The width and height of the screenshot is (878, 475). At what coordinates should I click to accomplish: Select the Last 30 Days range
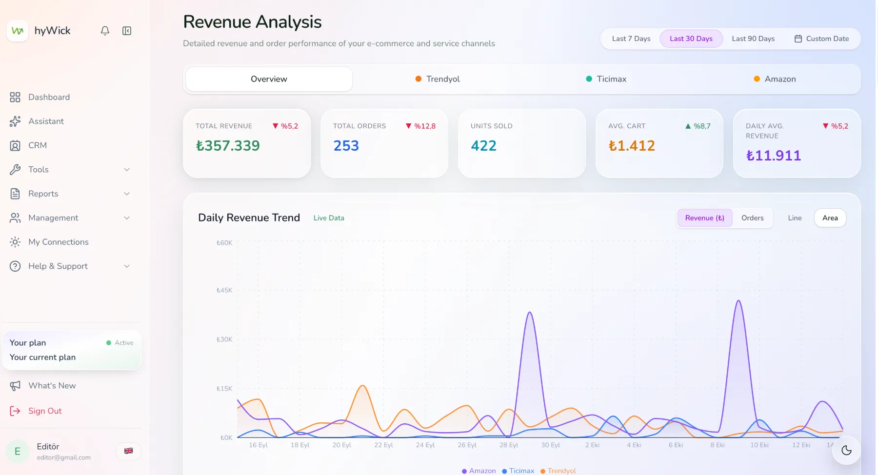[691, 39]
